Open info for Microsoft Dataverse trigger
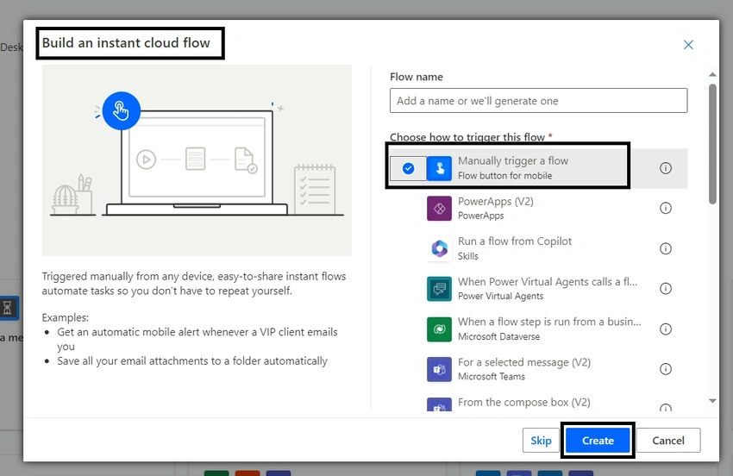Image resolution: width=733 pixels, height=476 pixels. (666, 329)
